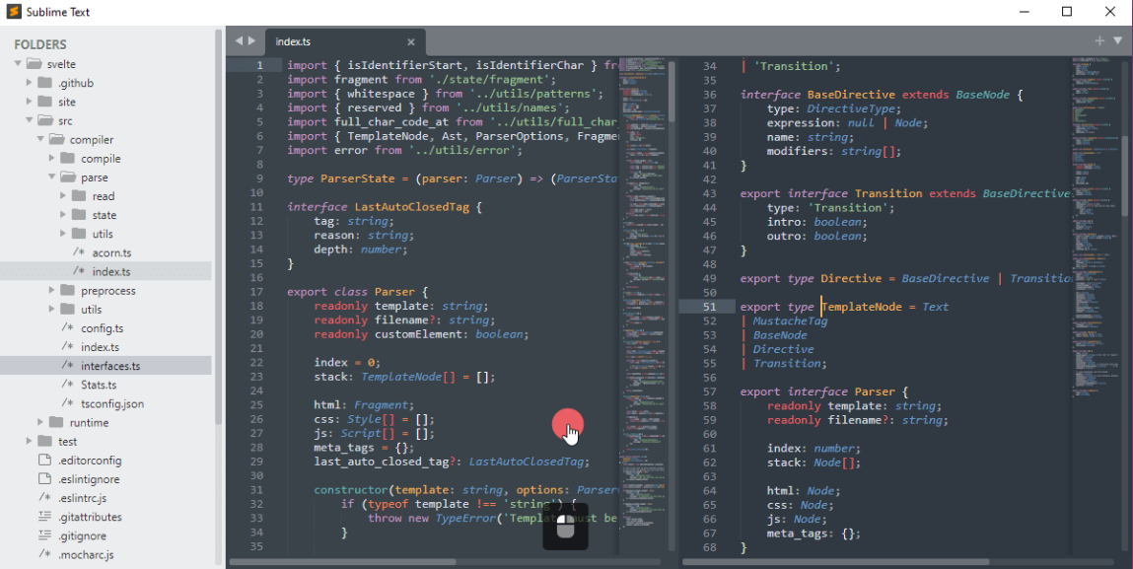Click the forward navigation arrow icon

[x=249, y=40]
